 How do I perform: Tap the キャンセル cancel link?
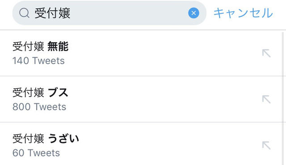243,13
